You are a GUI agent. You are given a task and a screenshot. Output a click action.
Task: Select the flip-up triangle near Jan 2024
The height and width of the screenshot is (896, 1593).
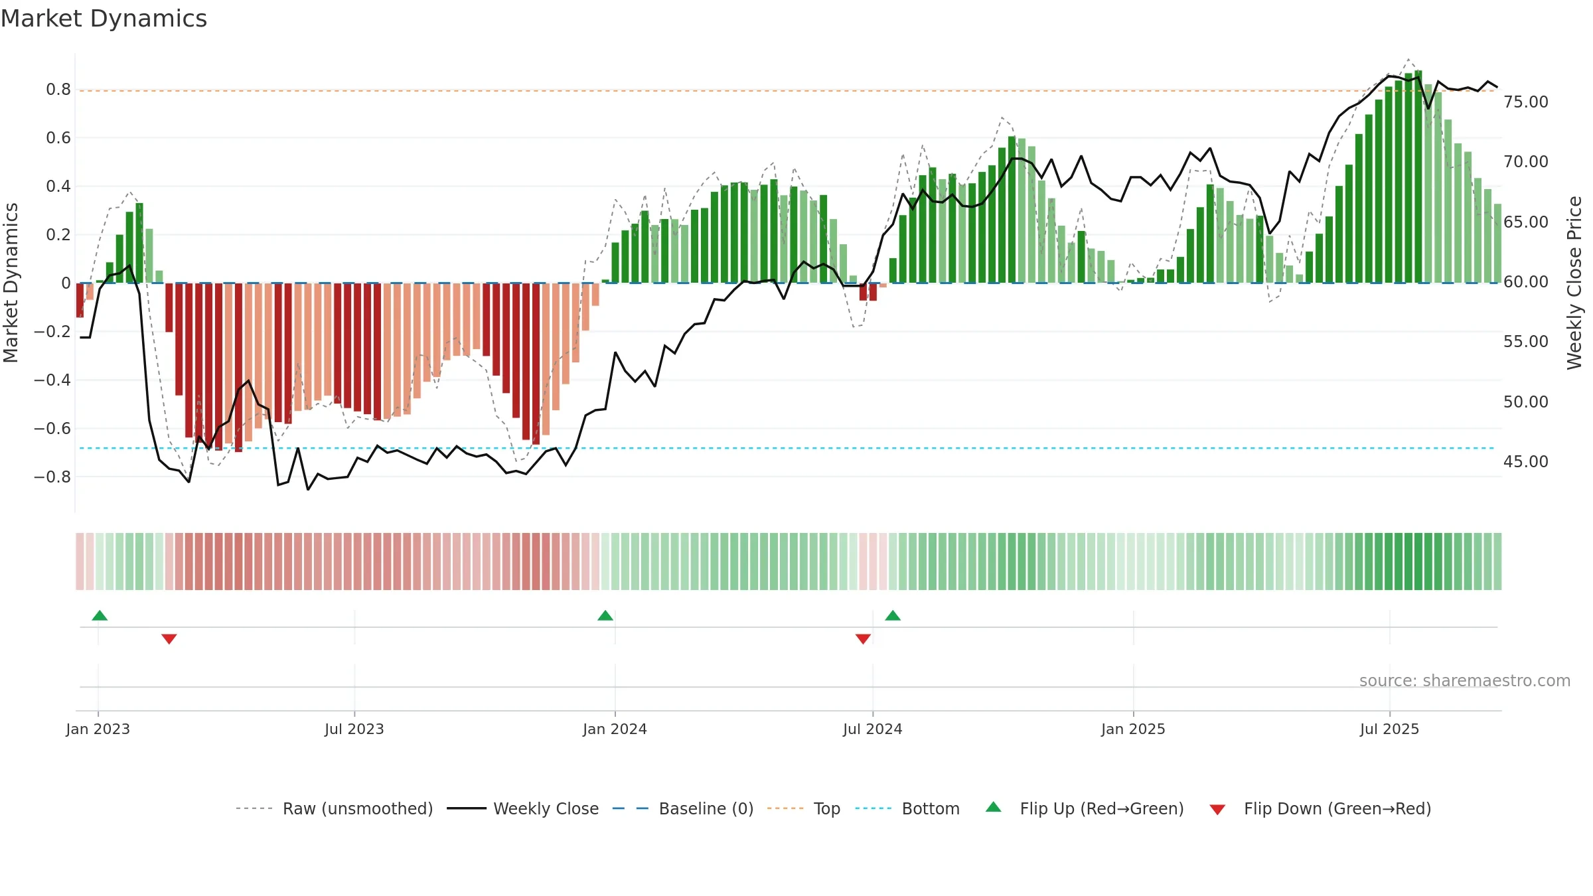[605, 615]
